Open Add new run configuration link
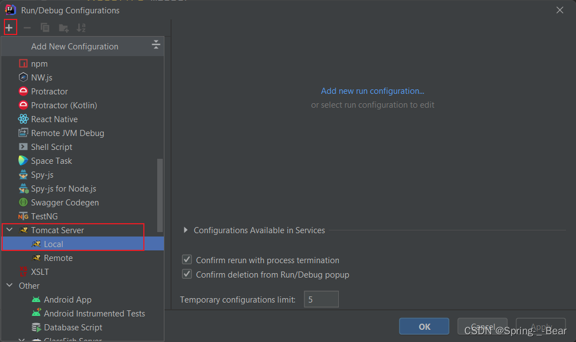The image size is (576, 342). [x=373, y=90]
